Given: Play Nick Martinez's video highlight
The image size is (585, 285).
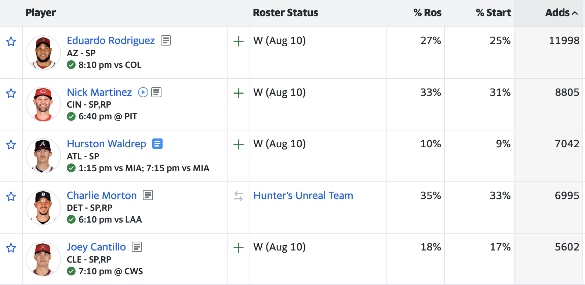Looking at the screenshot, I should click(x=143, y=92).
